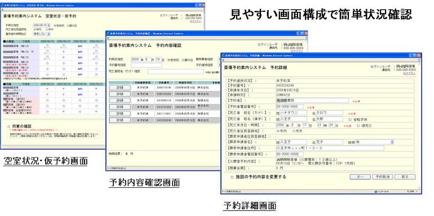
Task: Click the 花子 given-name field
Action: 329,142
